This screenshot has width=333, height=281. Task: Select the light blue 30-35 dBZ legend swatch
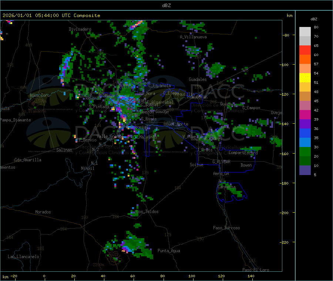pos(305,142)
